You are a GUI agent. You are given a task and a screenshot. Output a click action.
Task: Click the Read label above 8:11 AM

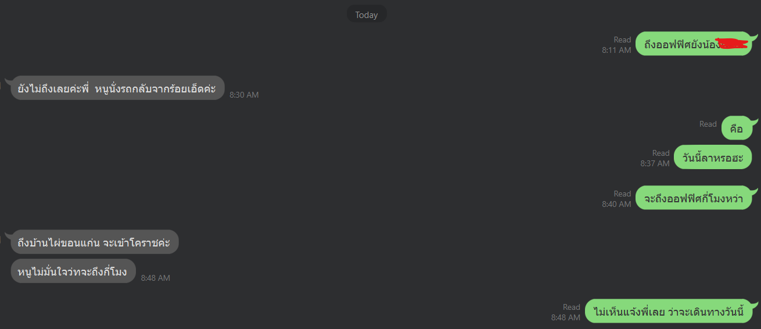click(x=622, y=40)
